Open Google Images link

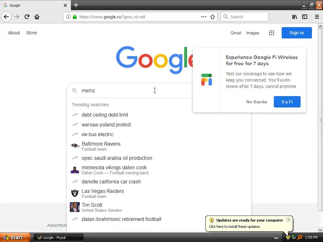tap(253, 33)
